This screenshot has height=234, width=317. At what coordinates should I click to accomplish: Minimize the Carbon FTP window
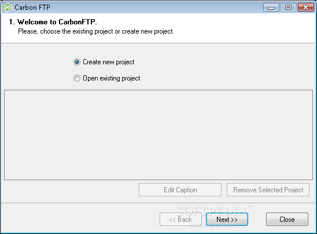point(271,8)
